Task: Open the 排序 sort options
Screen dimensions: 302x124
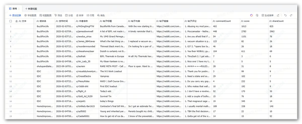Action: tap(80, 15)
